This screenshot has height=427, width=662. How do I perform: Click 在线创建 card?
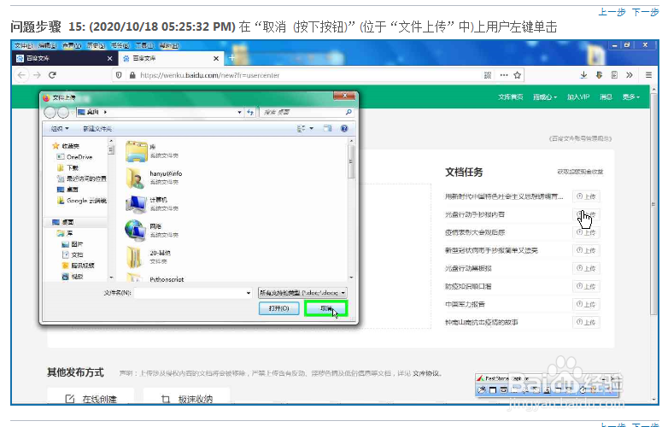tap(91, 396)
